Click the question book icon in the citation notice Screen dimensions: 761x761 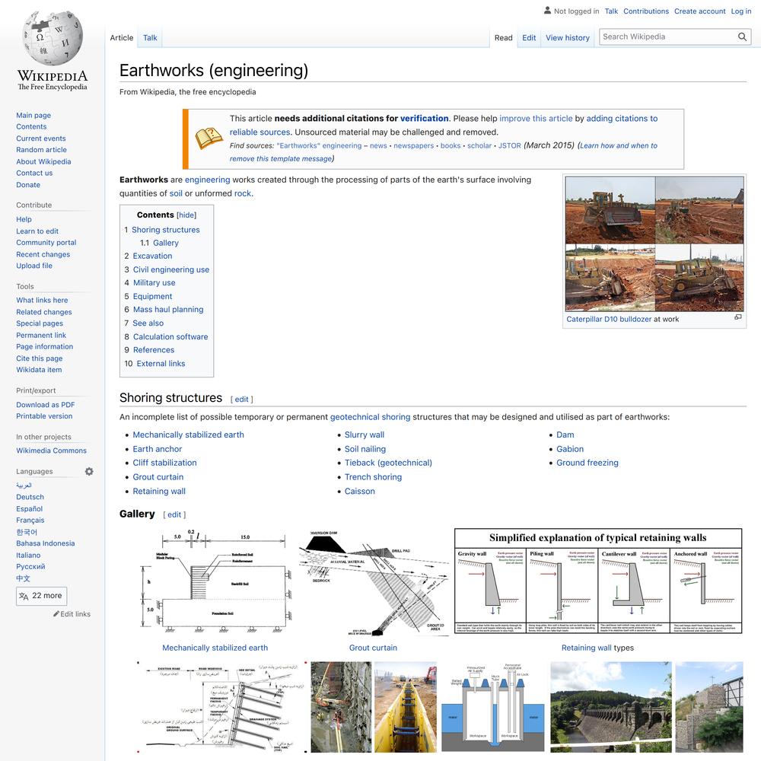pyautogui.click(x=209, y=139)
